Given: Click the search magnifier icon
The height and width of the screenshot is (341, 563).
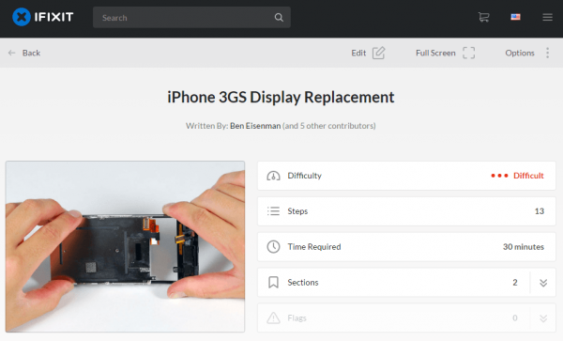Looking at the screenshot, I should coord(279,17).
